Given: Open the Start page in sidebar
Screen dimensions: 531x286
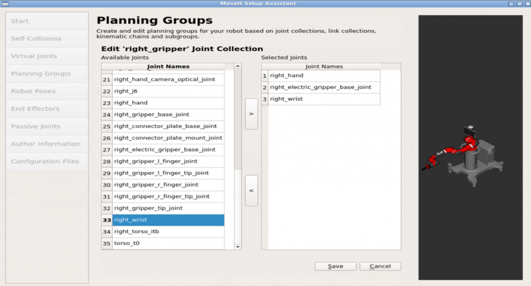Looking at the screenshot, I should (47, 21).
